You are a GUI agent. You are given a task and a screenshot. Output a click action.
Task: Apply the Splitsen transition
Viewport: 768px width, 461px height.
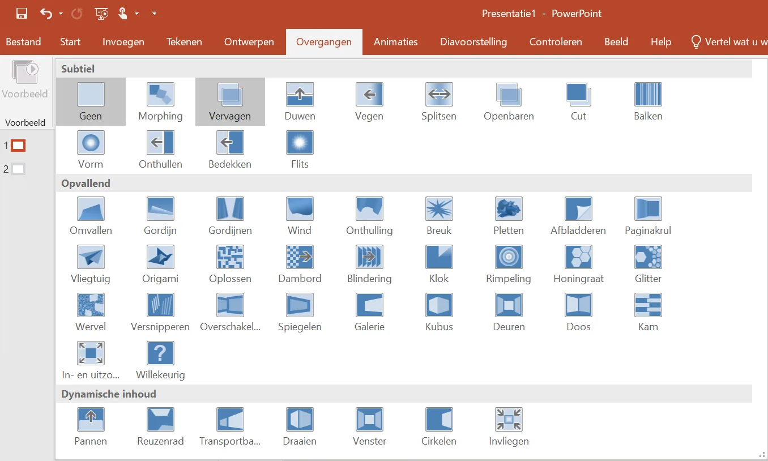click(x=439, y=101)
